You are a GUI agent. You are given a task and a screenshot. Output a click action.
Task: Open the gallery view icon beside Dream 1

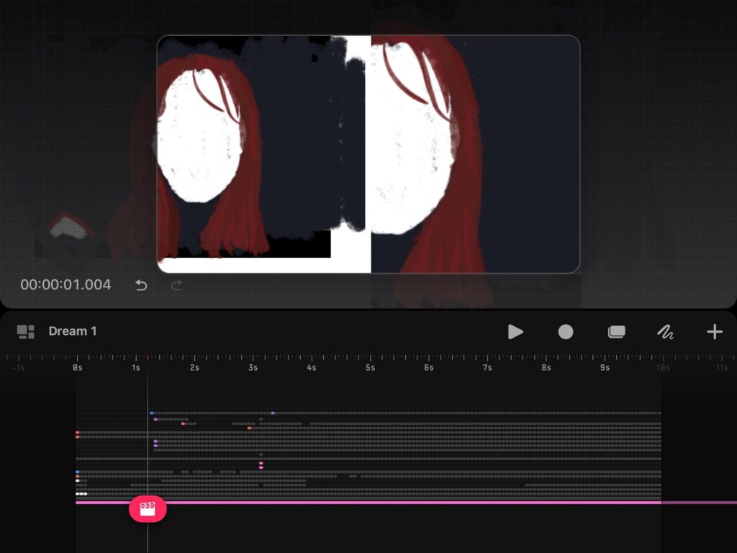26,332
